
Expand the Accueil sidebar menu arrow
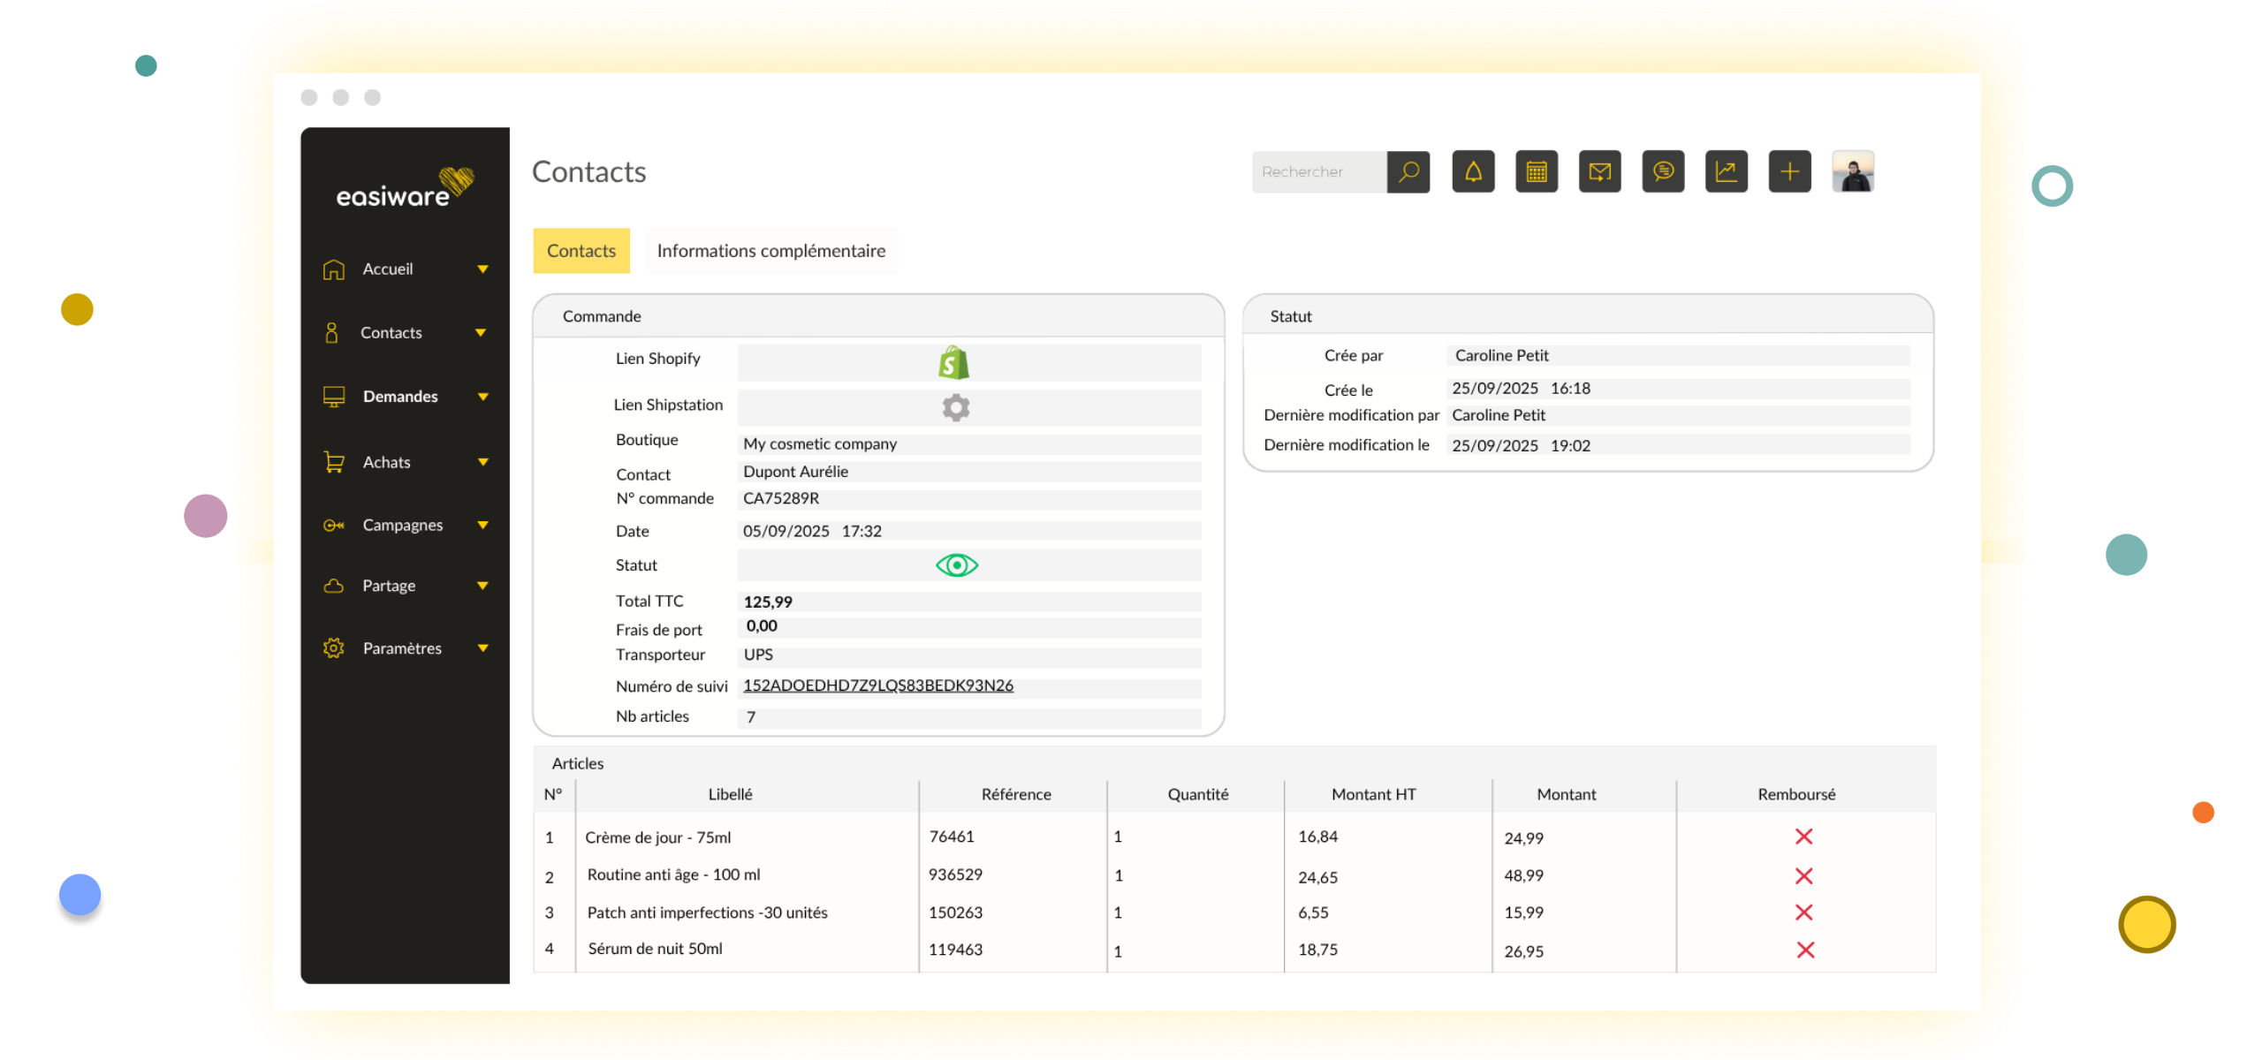pos(482,269)
